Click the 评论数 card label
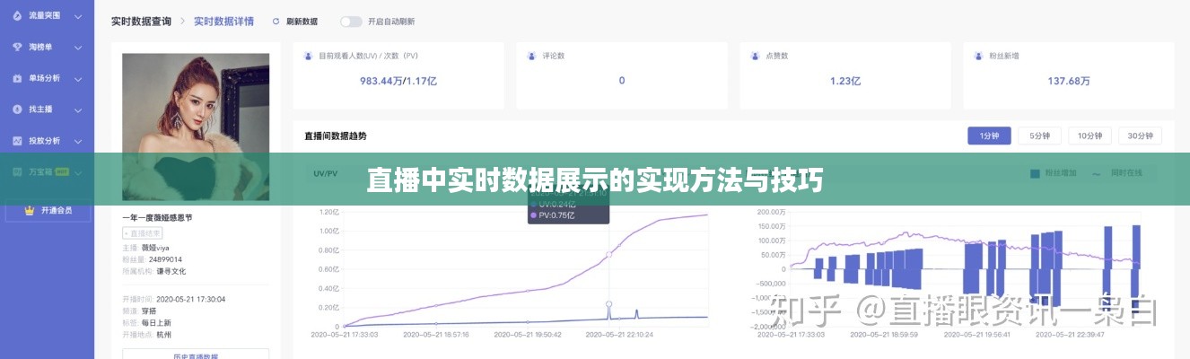1190x359 pixels. point(554,56)
